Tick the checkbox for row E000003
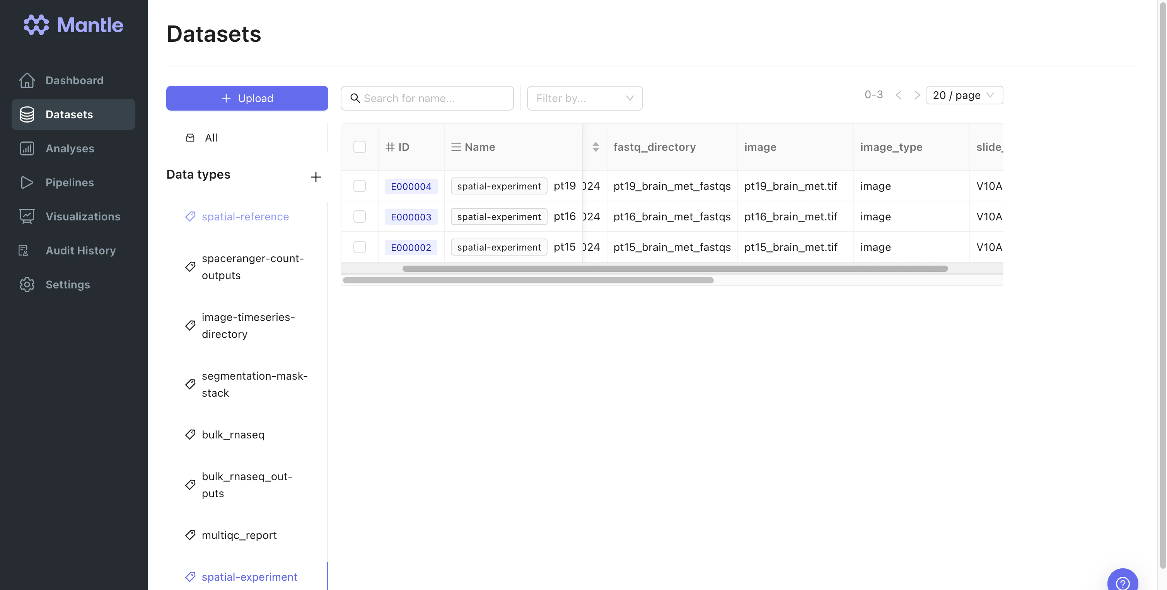 (359, 217)
